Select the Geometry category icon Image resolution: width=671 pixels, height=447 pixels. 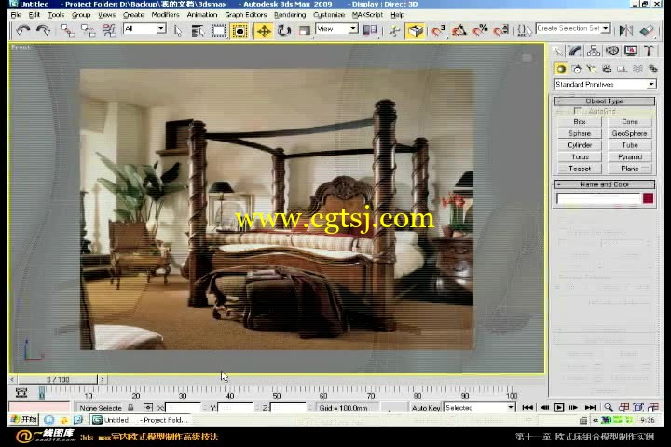pos(561,68)
